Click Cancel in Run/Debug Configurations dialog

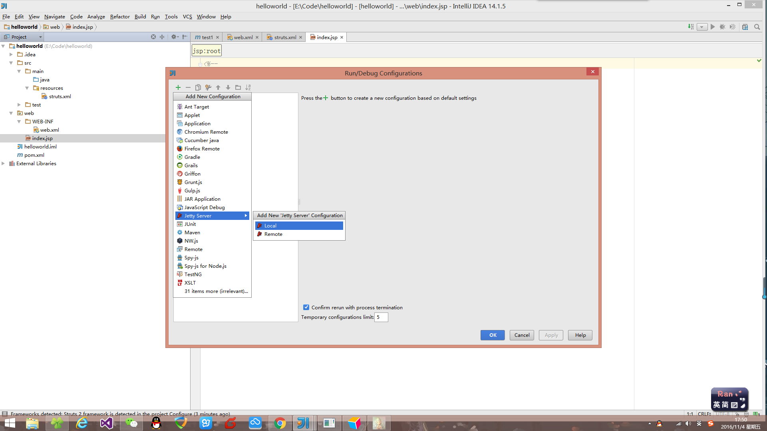click(522, 335)
